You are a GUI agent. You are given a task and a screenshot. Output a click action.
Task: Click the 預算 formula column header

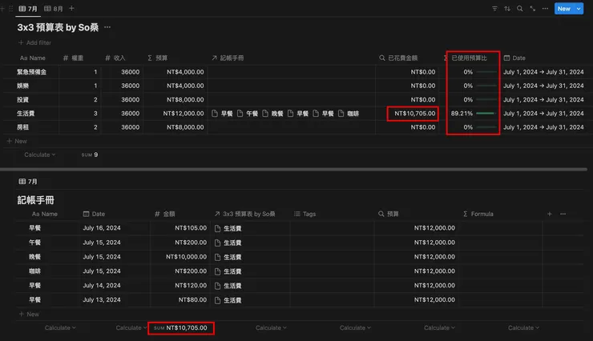click(157, 58)
